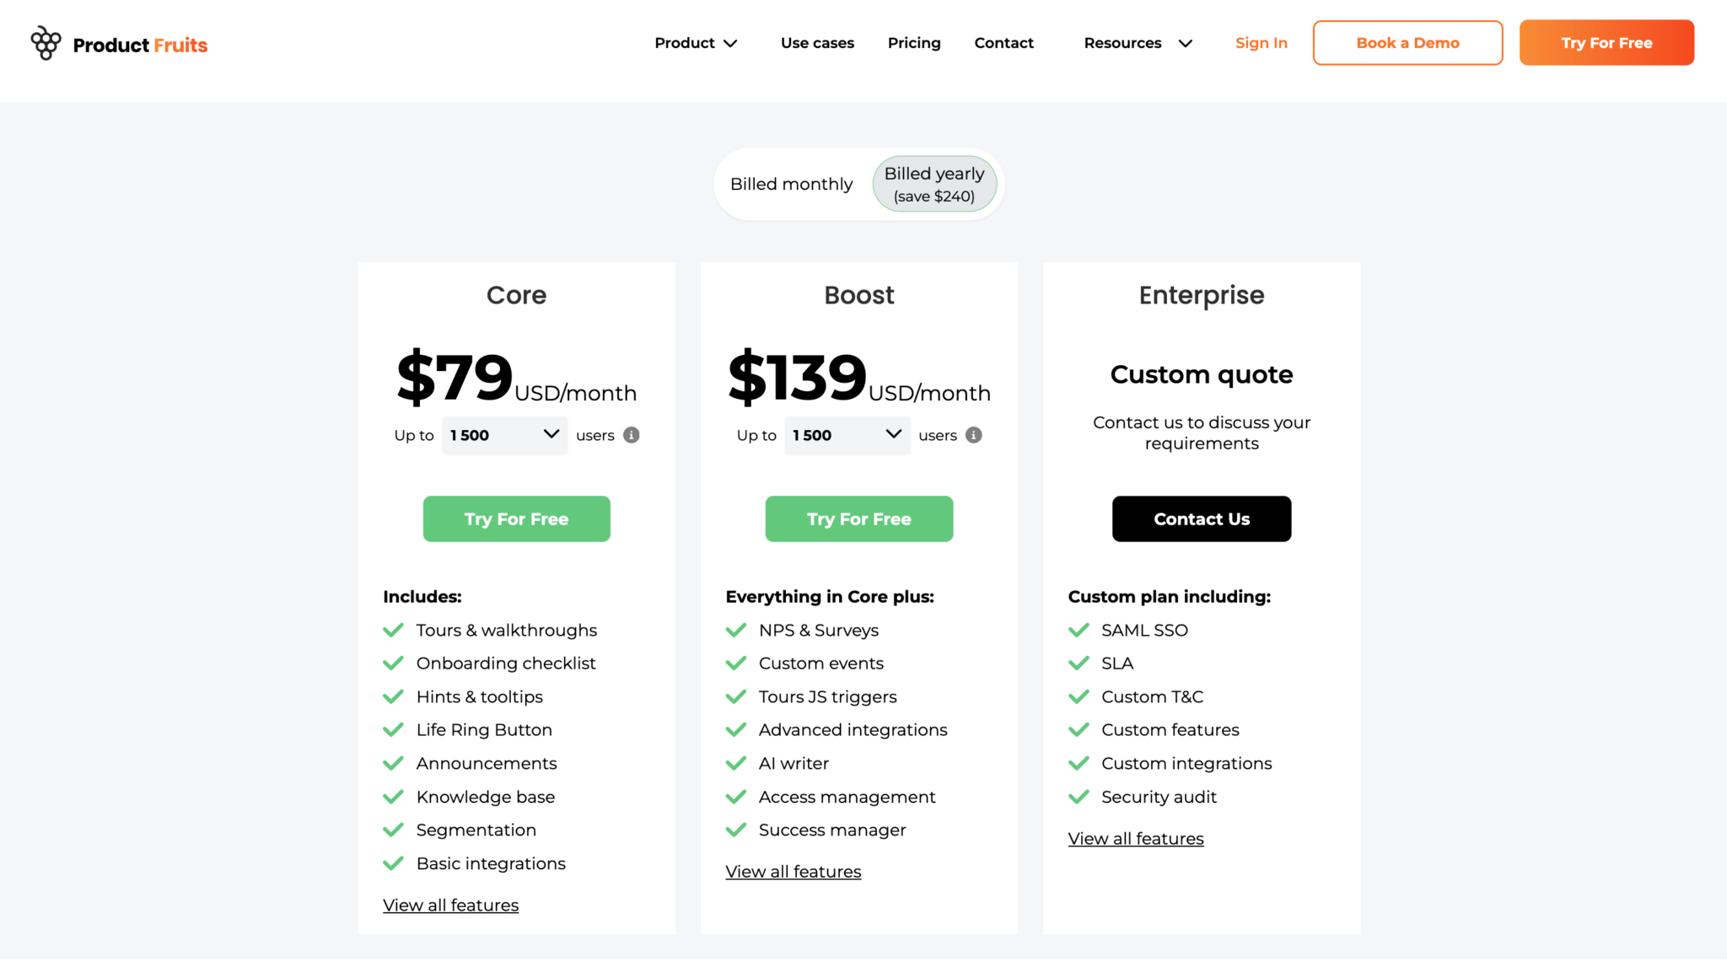Click Contact Us on the Enterprise plan
The height and width of the screenshot is (962, 1727).
click(x=1201, y=519)
